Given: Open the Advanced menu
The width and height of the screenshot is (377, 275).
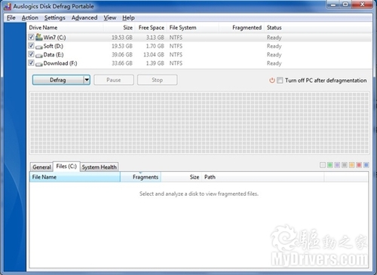Looking at the screenshot, I should (84, 18).
